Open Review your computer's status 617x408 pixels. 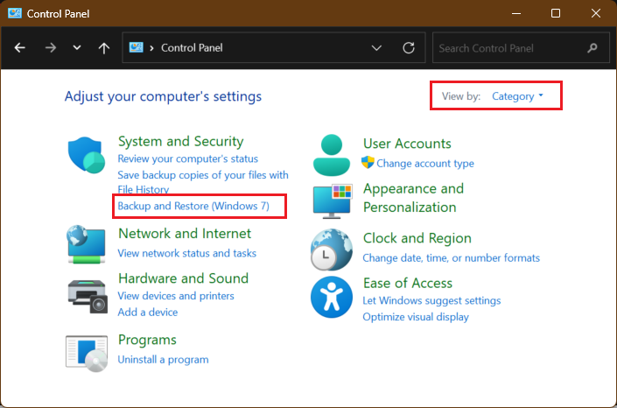point(187,158)
